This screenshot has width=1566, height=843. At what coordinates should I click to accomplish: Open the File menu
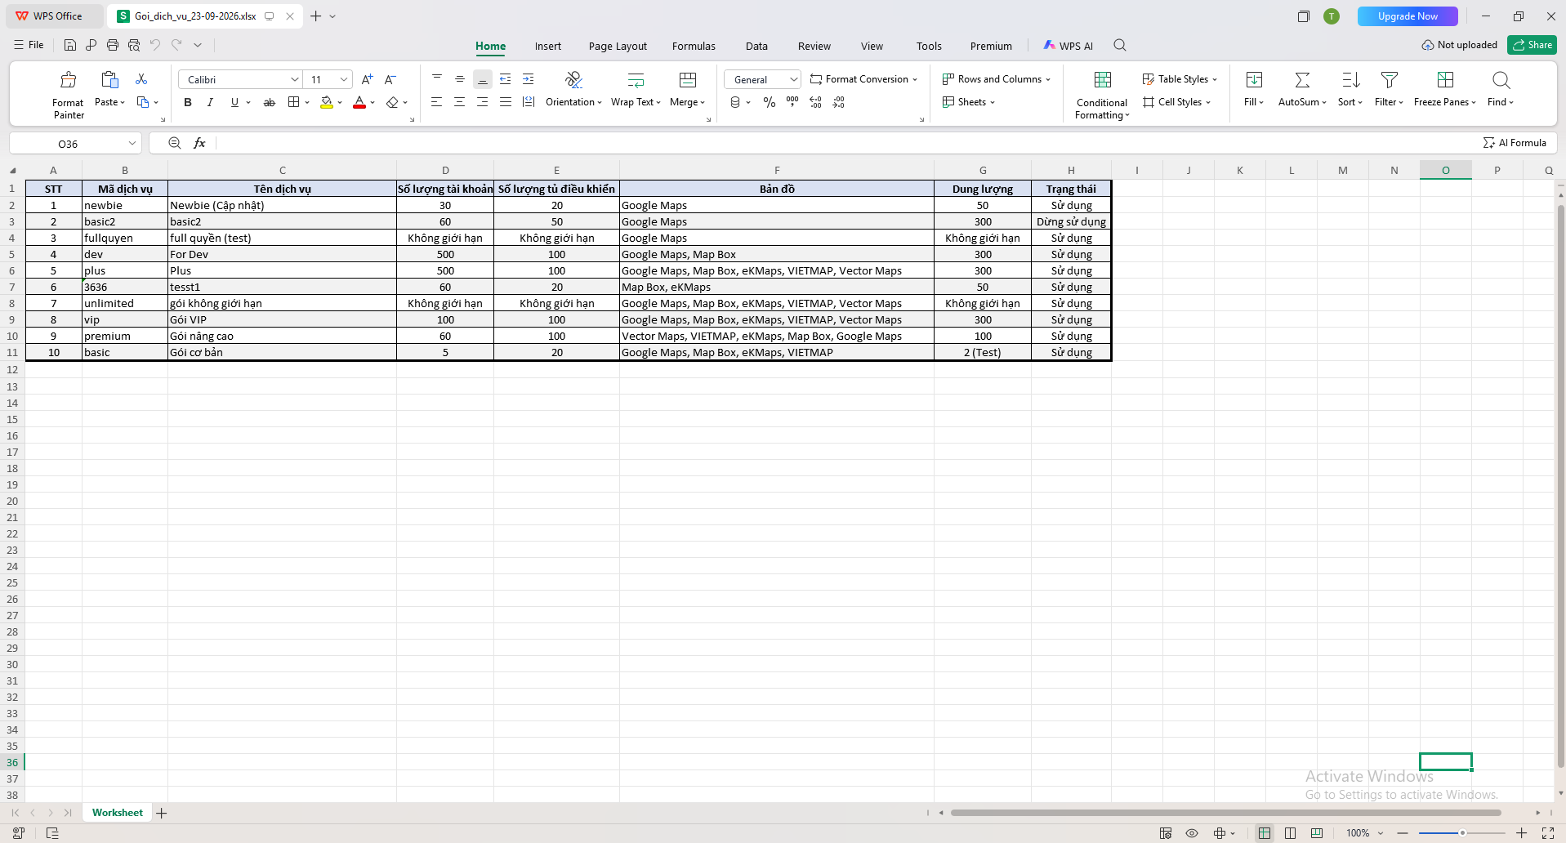point(29,45)
